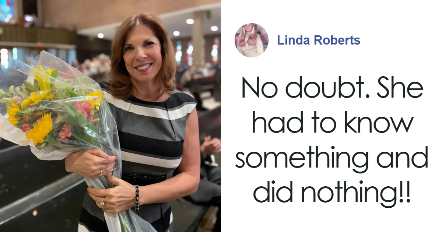This screenshot has width=442, height=232.
Task: Click Linda Roberts' profile avatar
Action: click(x=252, y=40)
